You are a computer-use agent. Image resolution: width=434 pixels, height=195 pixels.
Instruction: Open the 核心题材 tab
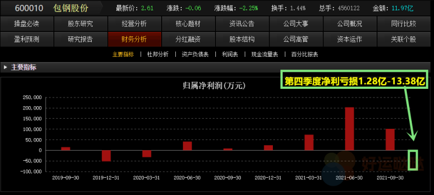188,24
